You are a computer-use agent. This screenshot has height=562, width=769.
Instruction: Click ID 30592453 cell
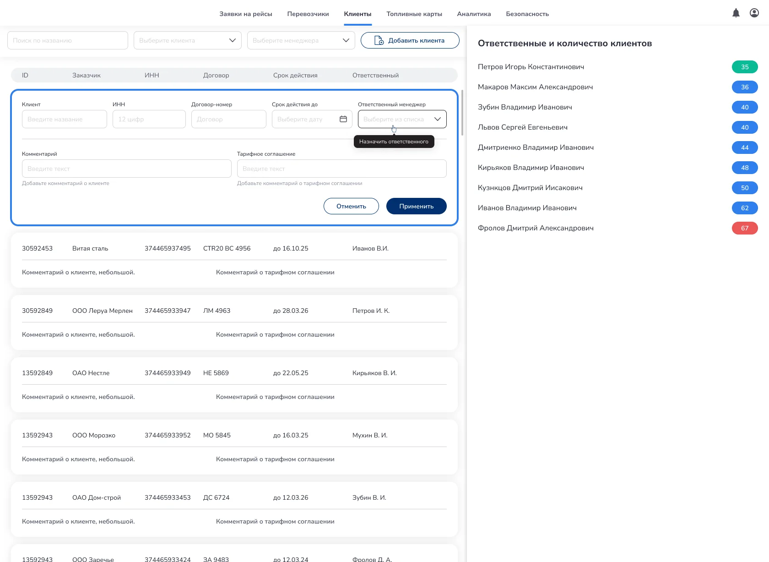37,248
